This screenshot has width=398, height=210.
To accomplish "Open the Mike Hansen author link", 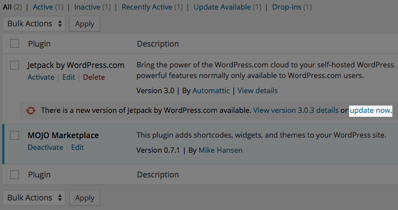I will [x=221, y=150].
